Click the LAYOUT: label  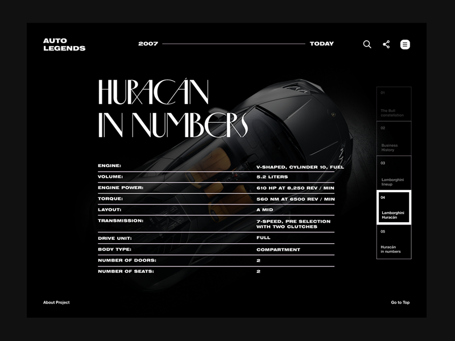(109, 210)
